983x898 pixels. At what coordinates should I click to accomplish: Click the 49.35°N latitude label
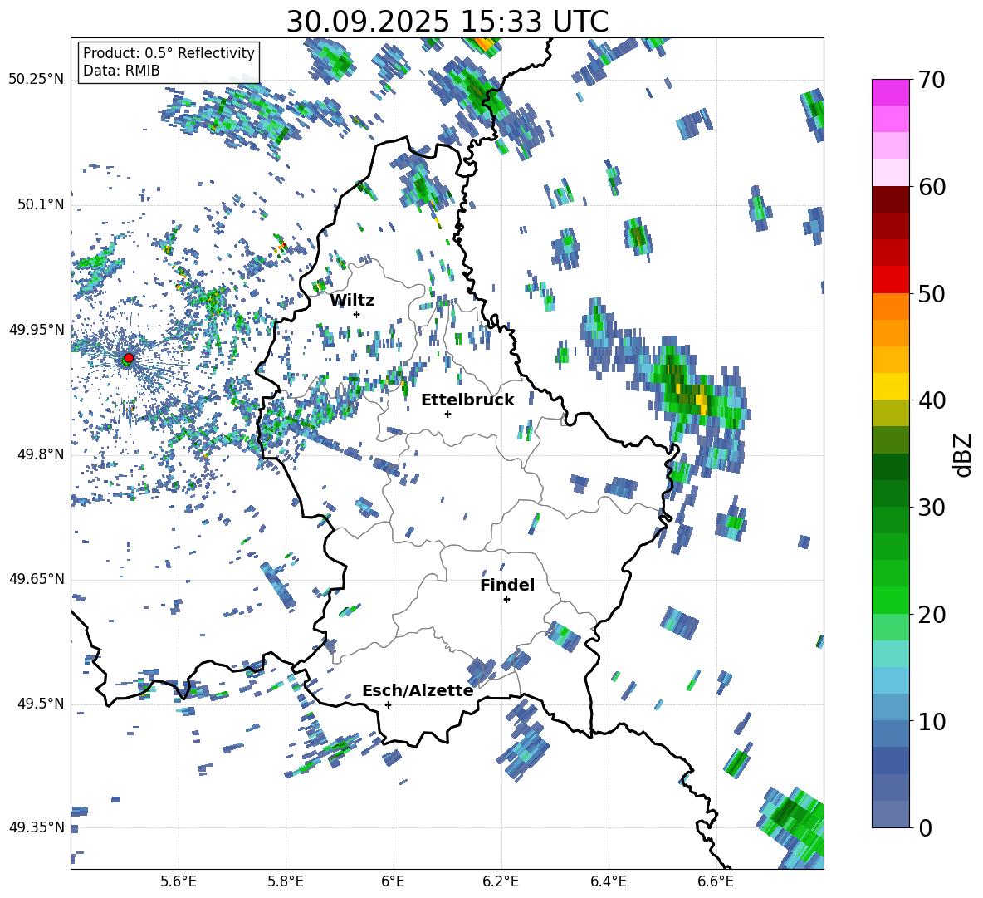[x=37, y=827]
